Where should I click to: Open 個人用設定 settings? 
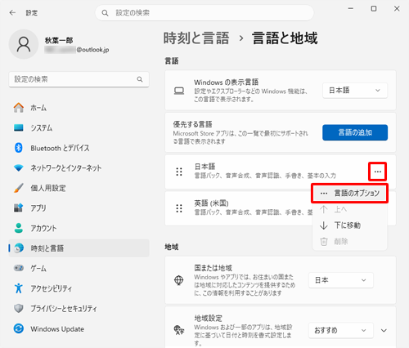[x=79, y=188]
